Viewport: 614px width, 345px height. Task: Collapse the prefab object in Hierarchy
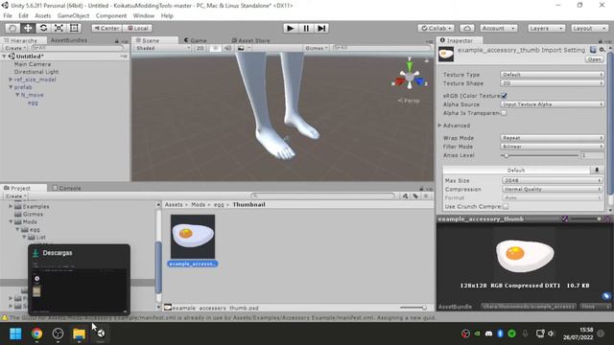point(11,87)
